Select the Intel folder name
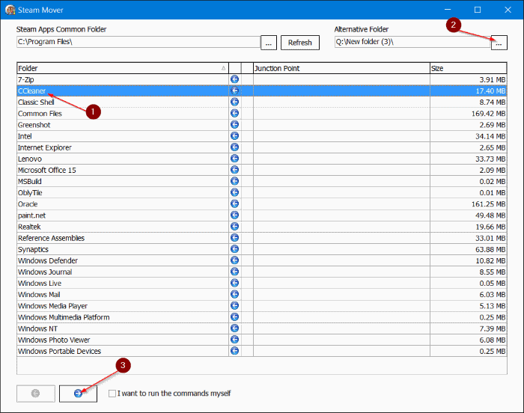Viewport: 524px width, 413px height. 25,136
